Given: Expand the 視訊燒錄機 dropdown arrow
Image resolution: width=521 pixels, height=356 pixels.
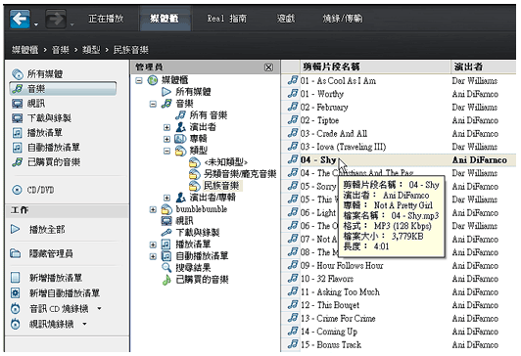Looking at the screenshot, I should (x=84, y=324).
